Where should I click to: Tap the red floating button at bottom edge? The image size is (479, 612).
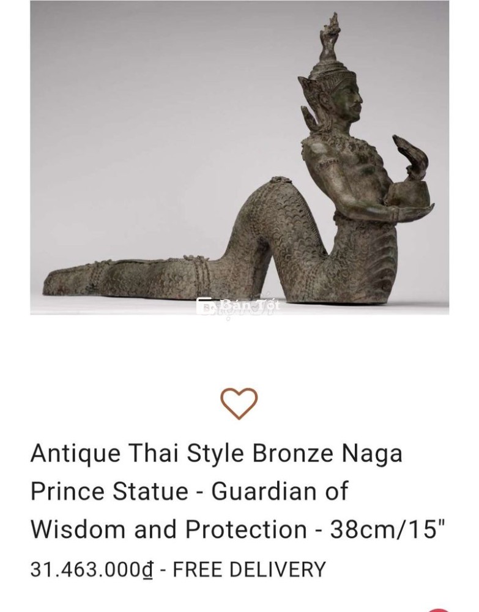pyautogui.click(x=440, y=610)
